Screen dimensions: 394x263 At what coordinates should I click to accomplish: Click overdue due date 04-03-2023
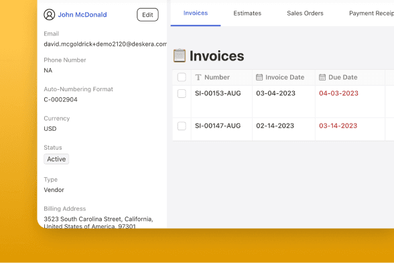tap(339, 93)
